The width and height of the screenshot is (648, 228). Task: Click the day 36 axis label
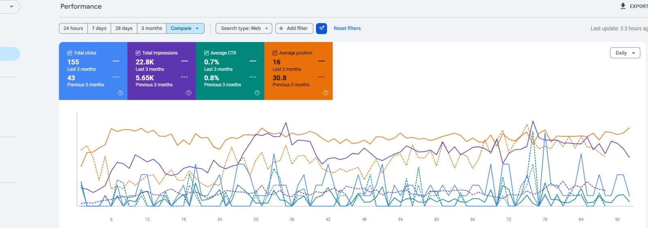coord(292,219)
